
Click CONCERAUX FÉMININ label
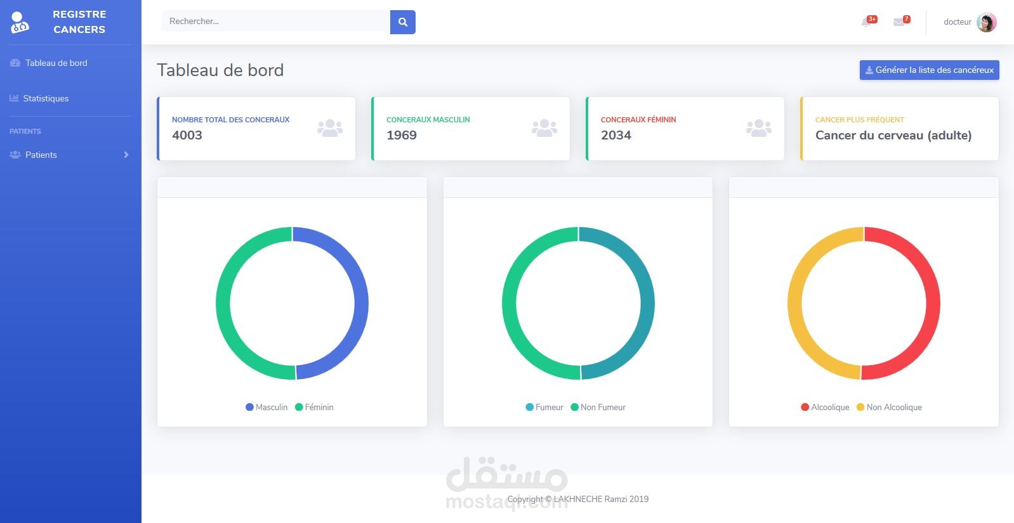pyautogui.click(x=638, y=119)
